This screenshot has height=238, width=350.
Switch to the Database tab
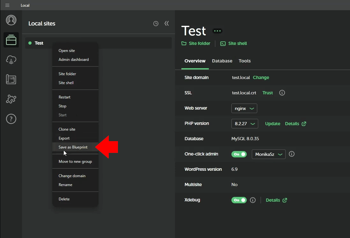click(222, 61)
